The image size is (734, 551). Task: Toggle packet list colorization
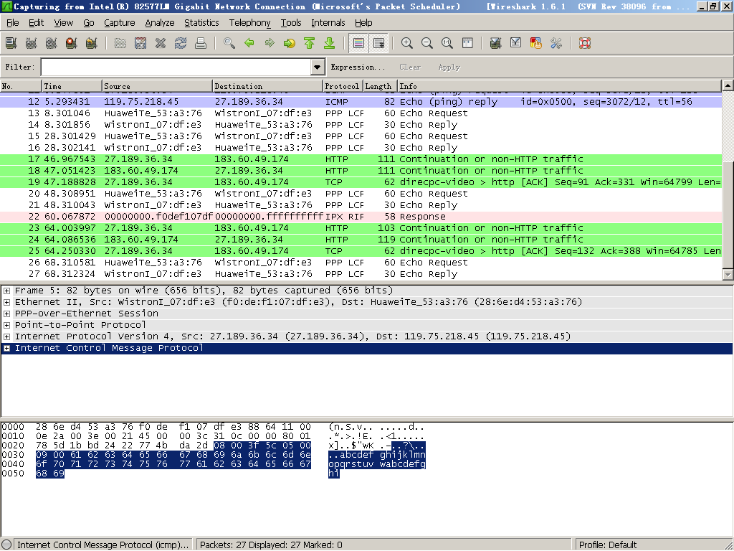click(x=359, y=43)
